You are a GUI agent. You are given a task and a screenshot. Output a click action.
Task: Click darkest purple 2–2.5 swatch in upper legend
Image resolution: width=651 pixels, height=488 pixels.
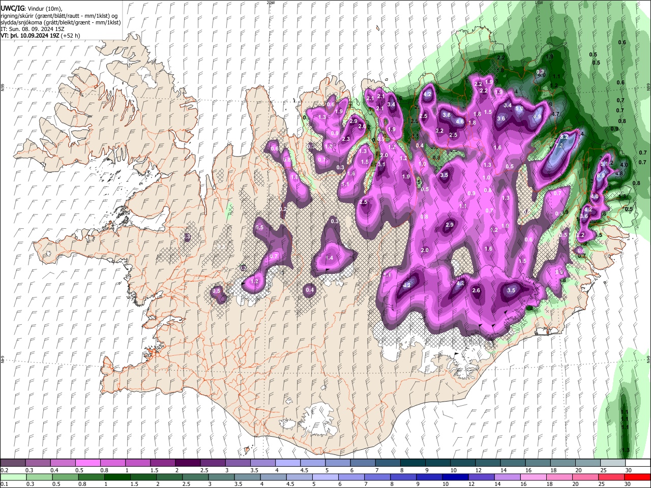click(188, 463)
